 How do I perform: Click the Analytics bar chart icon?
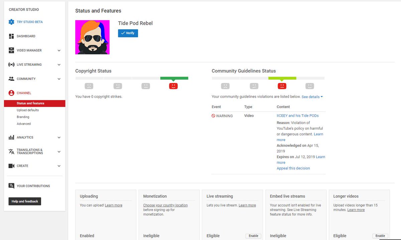point(11,137)
